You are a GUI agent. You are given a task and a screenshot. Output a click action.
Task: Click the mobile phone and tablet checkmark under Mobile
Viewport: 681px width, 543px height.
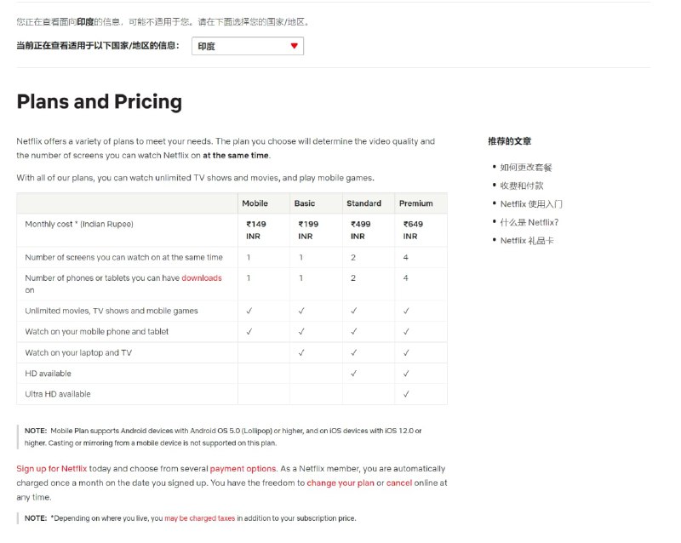(x=249, y=331)
